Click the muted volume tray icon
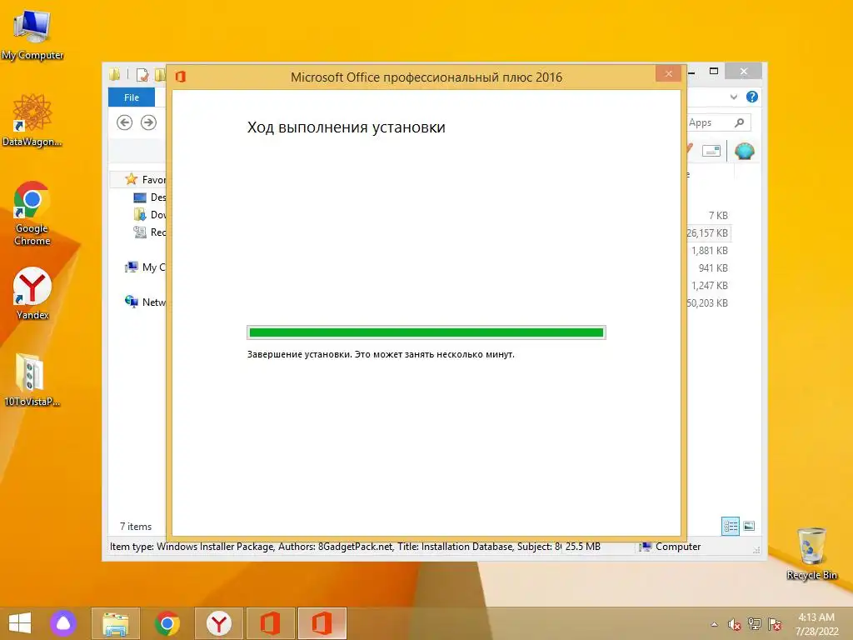This screenshot has height=640, width=853. 735,624
